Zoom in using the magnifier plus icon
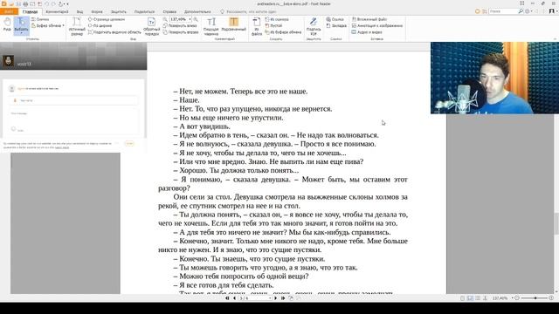Image resolution: width=559 pixels, height=314 pixels. (x=196, y=19)
